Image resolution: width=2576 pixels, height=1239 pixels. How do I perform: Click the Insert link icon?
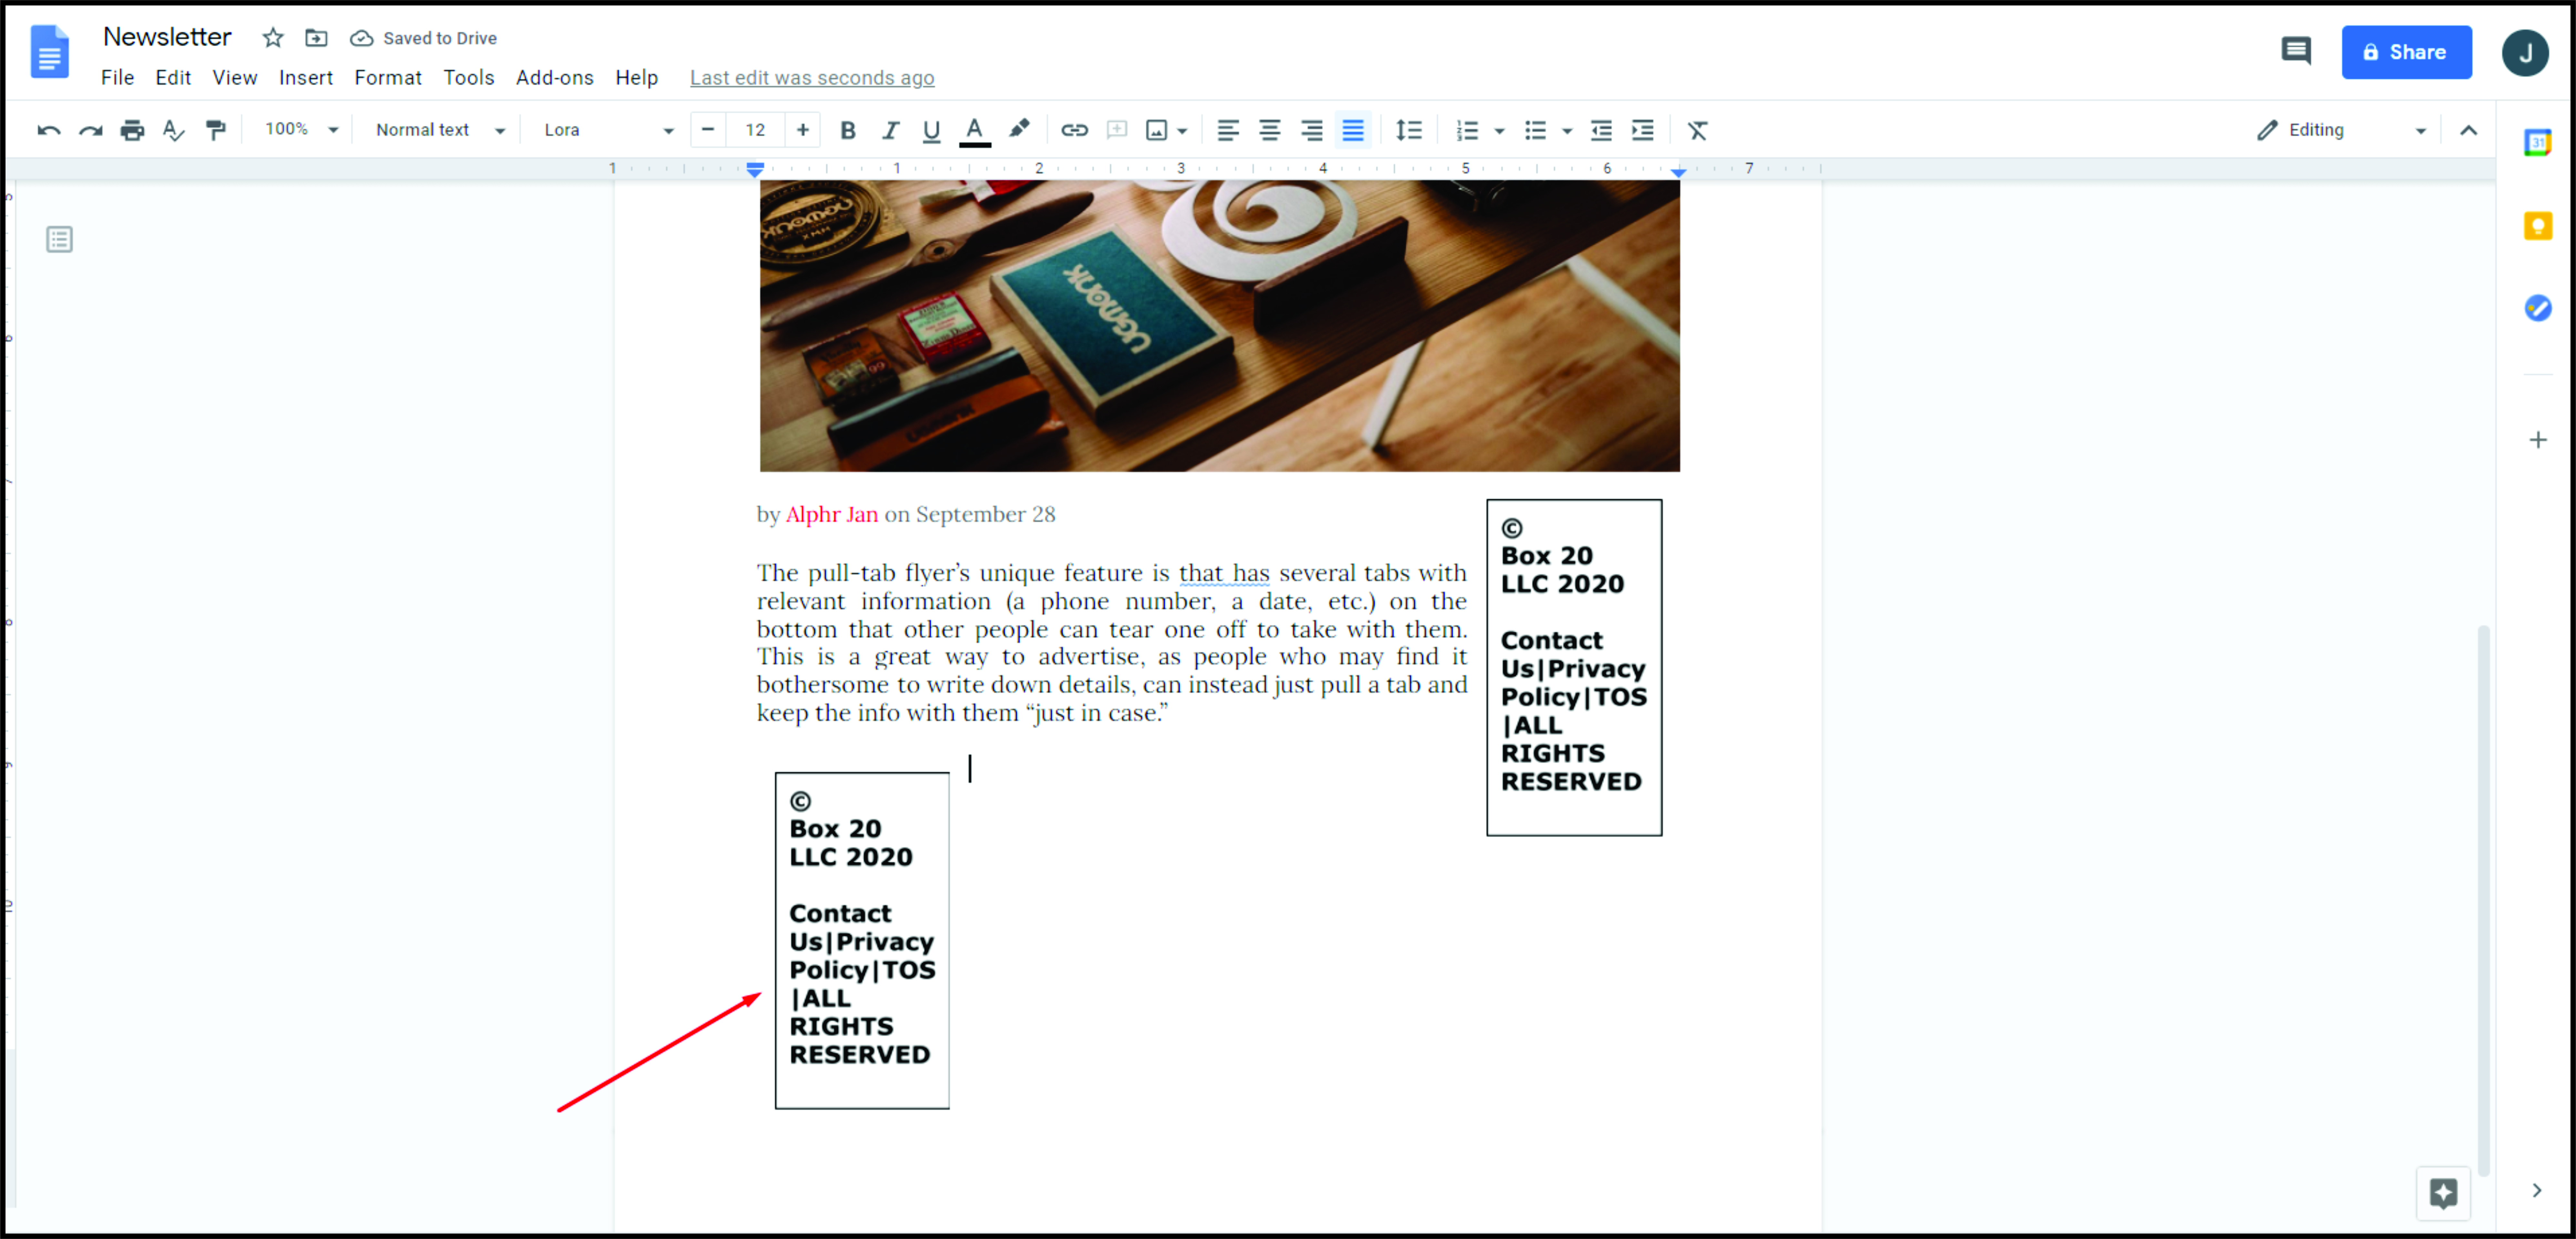click(x=1074, y=130)
